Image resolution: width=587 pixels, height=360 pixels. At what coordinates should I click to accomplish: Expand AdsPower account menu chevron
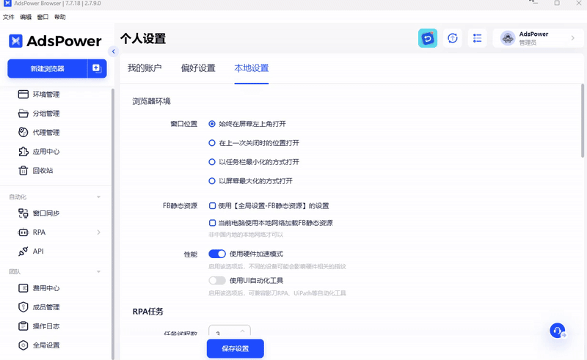point(572,38)
